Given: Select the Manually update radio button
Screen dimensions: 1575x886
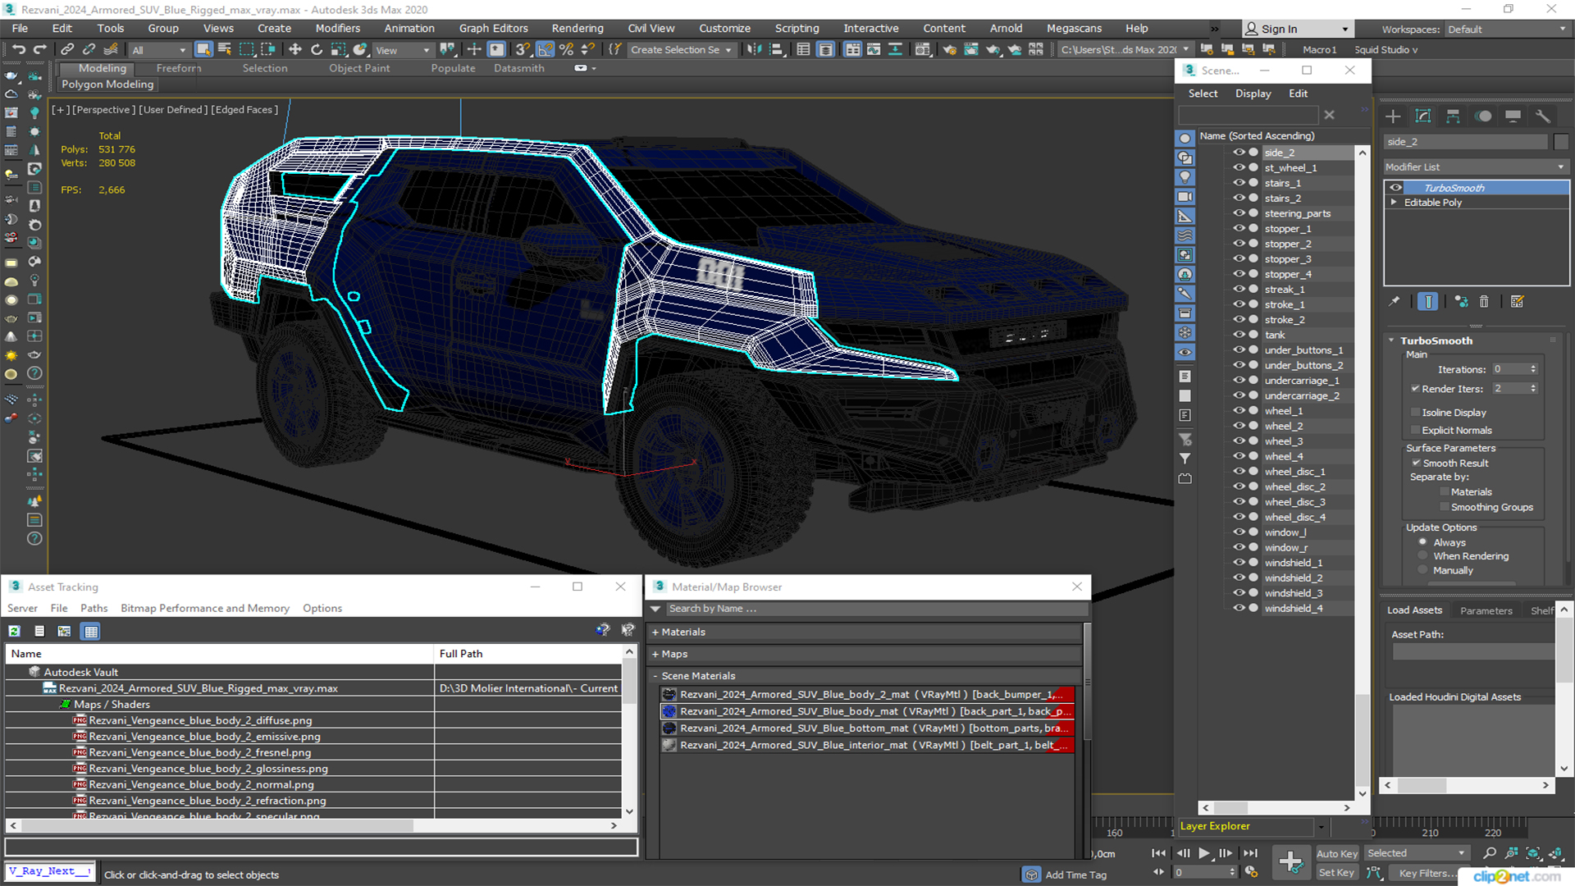Looking at the screenshot, I should 1422,570.
